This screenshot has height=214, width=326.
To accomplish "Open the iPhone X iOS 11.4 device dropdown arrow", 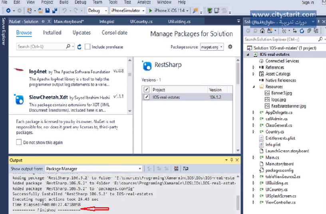I will tap(187, 11).
